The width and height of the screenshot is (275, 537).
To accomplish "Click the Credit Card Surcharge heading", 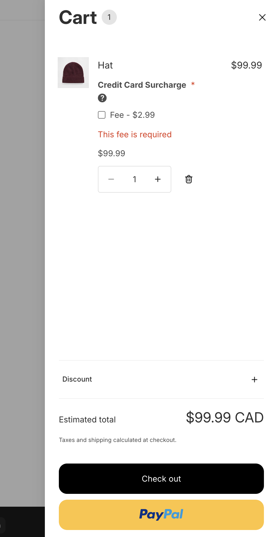I will 142,85.
